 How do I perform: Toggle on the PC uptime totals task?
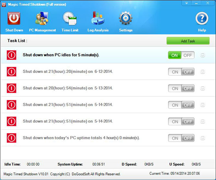(175, 138)
